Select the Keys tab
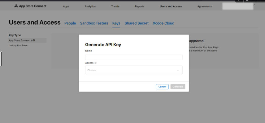265x123 pixels. tap(116, 23)
